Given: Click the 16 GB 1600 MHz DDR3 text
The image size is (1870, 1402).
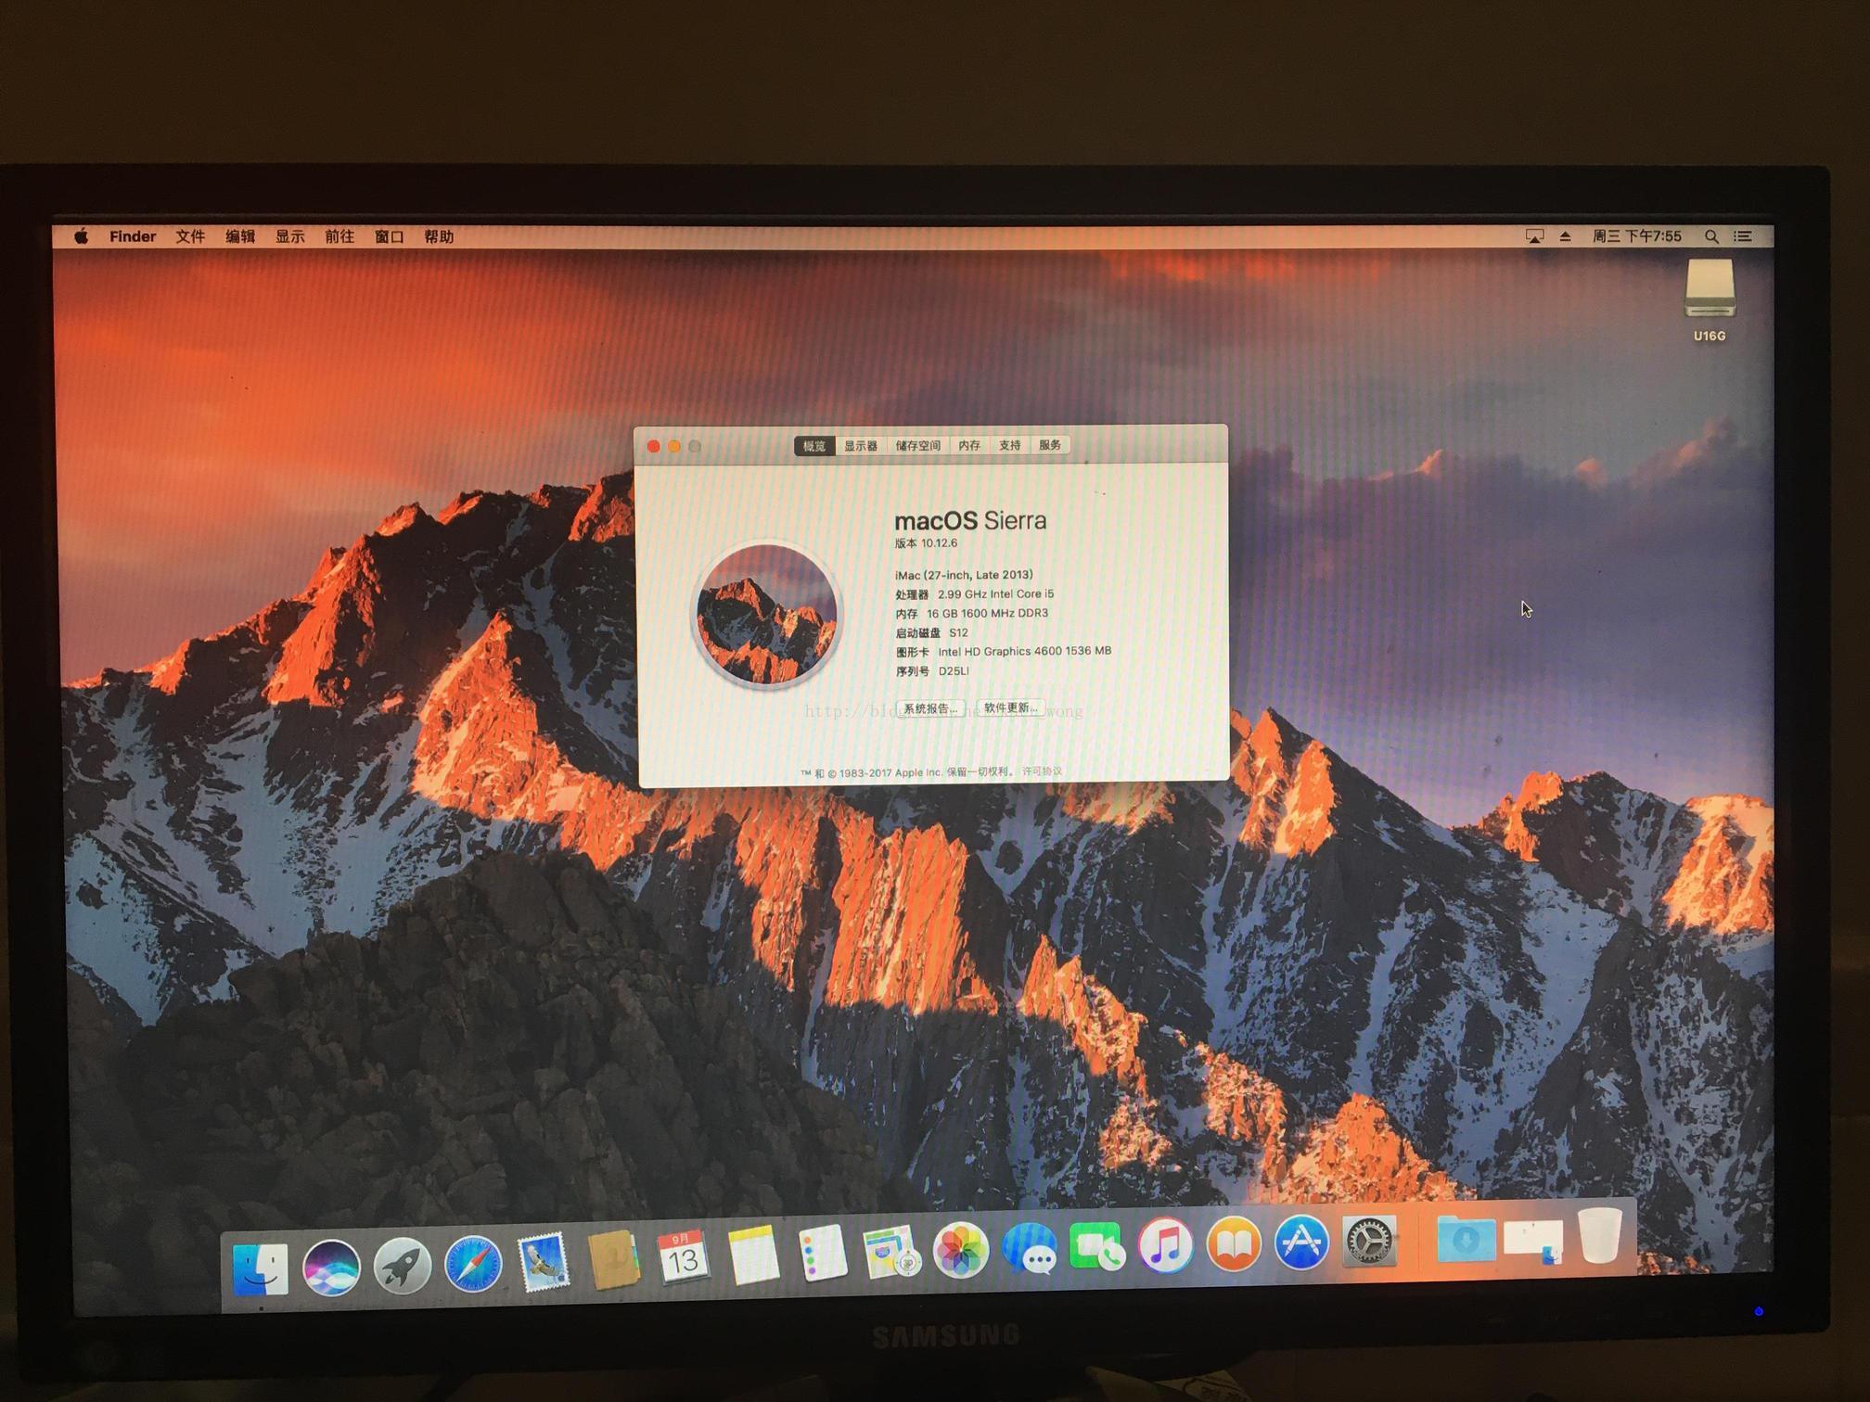Looking at the screenshot, I should 987,614.
